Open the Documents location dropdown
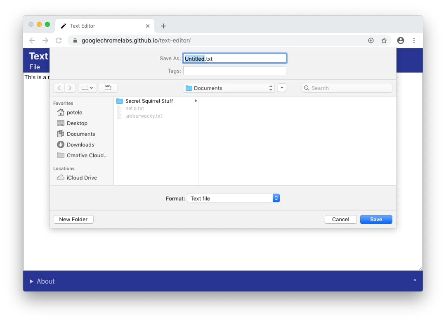 pyautogui.click(x=229, y=88)
